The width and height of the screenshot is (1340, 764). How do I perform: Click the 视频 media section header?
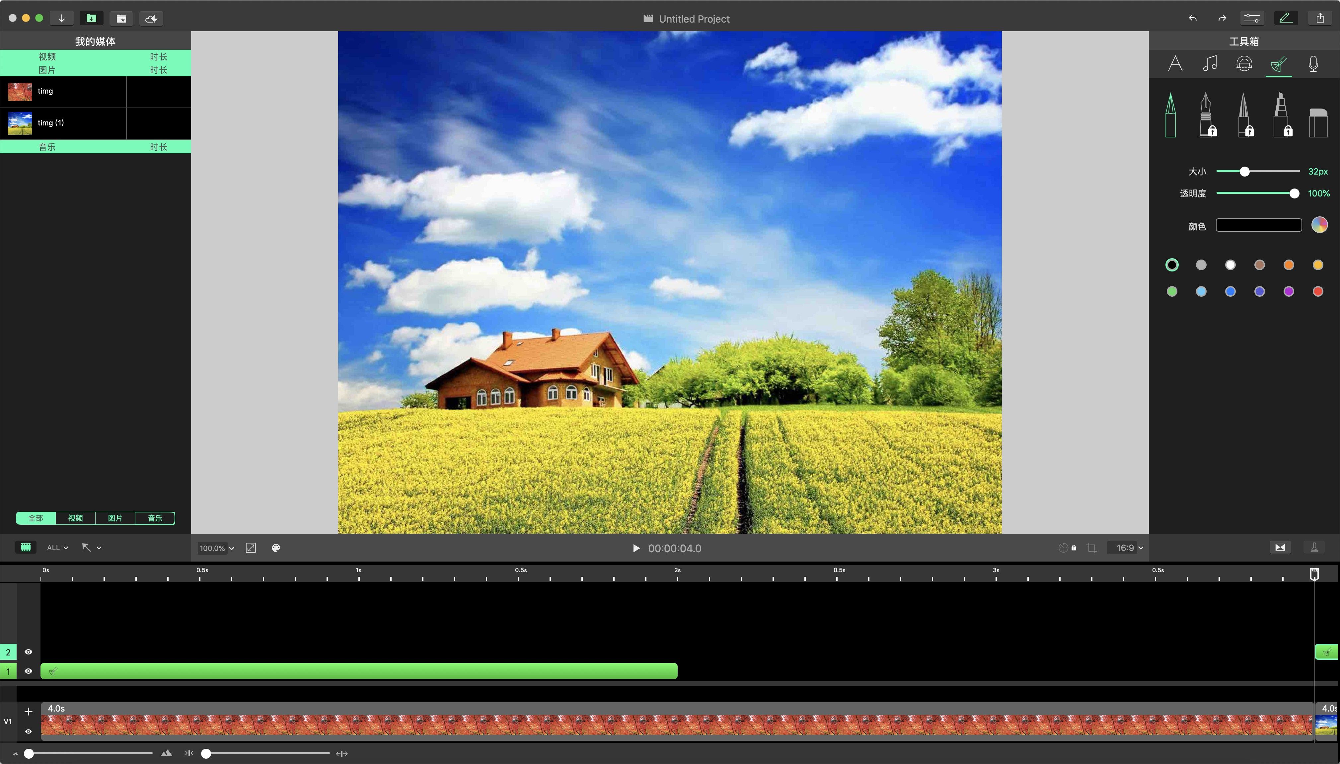[x=95, y=57]
